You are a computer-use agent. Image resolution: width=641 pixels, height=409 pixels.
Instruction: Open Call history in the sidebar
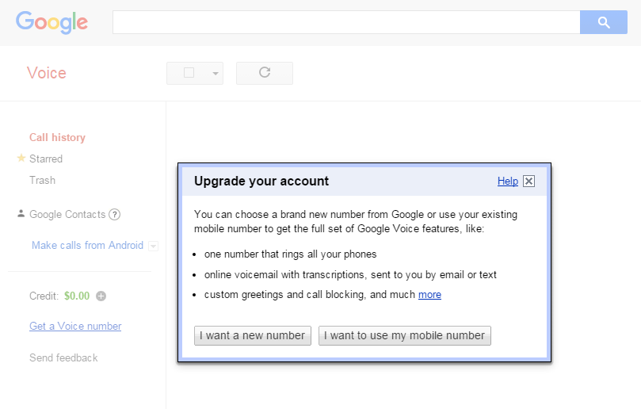[57, 137]
